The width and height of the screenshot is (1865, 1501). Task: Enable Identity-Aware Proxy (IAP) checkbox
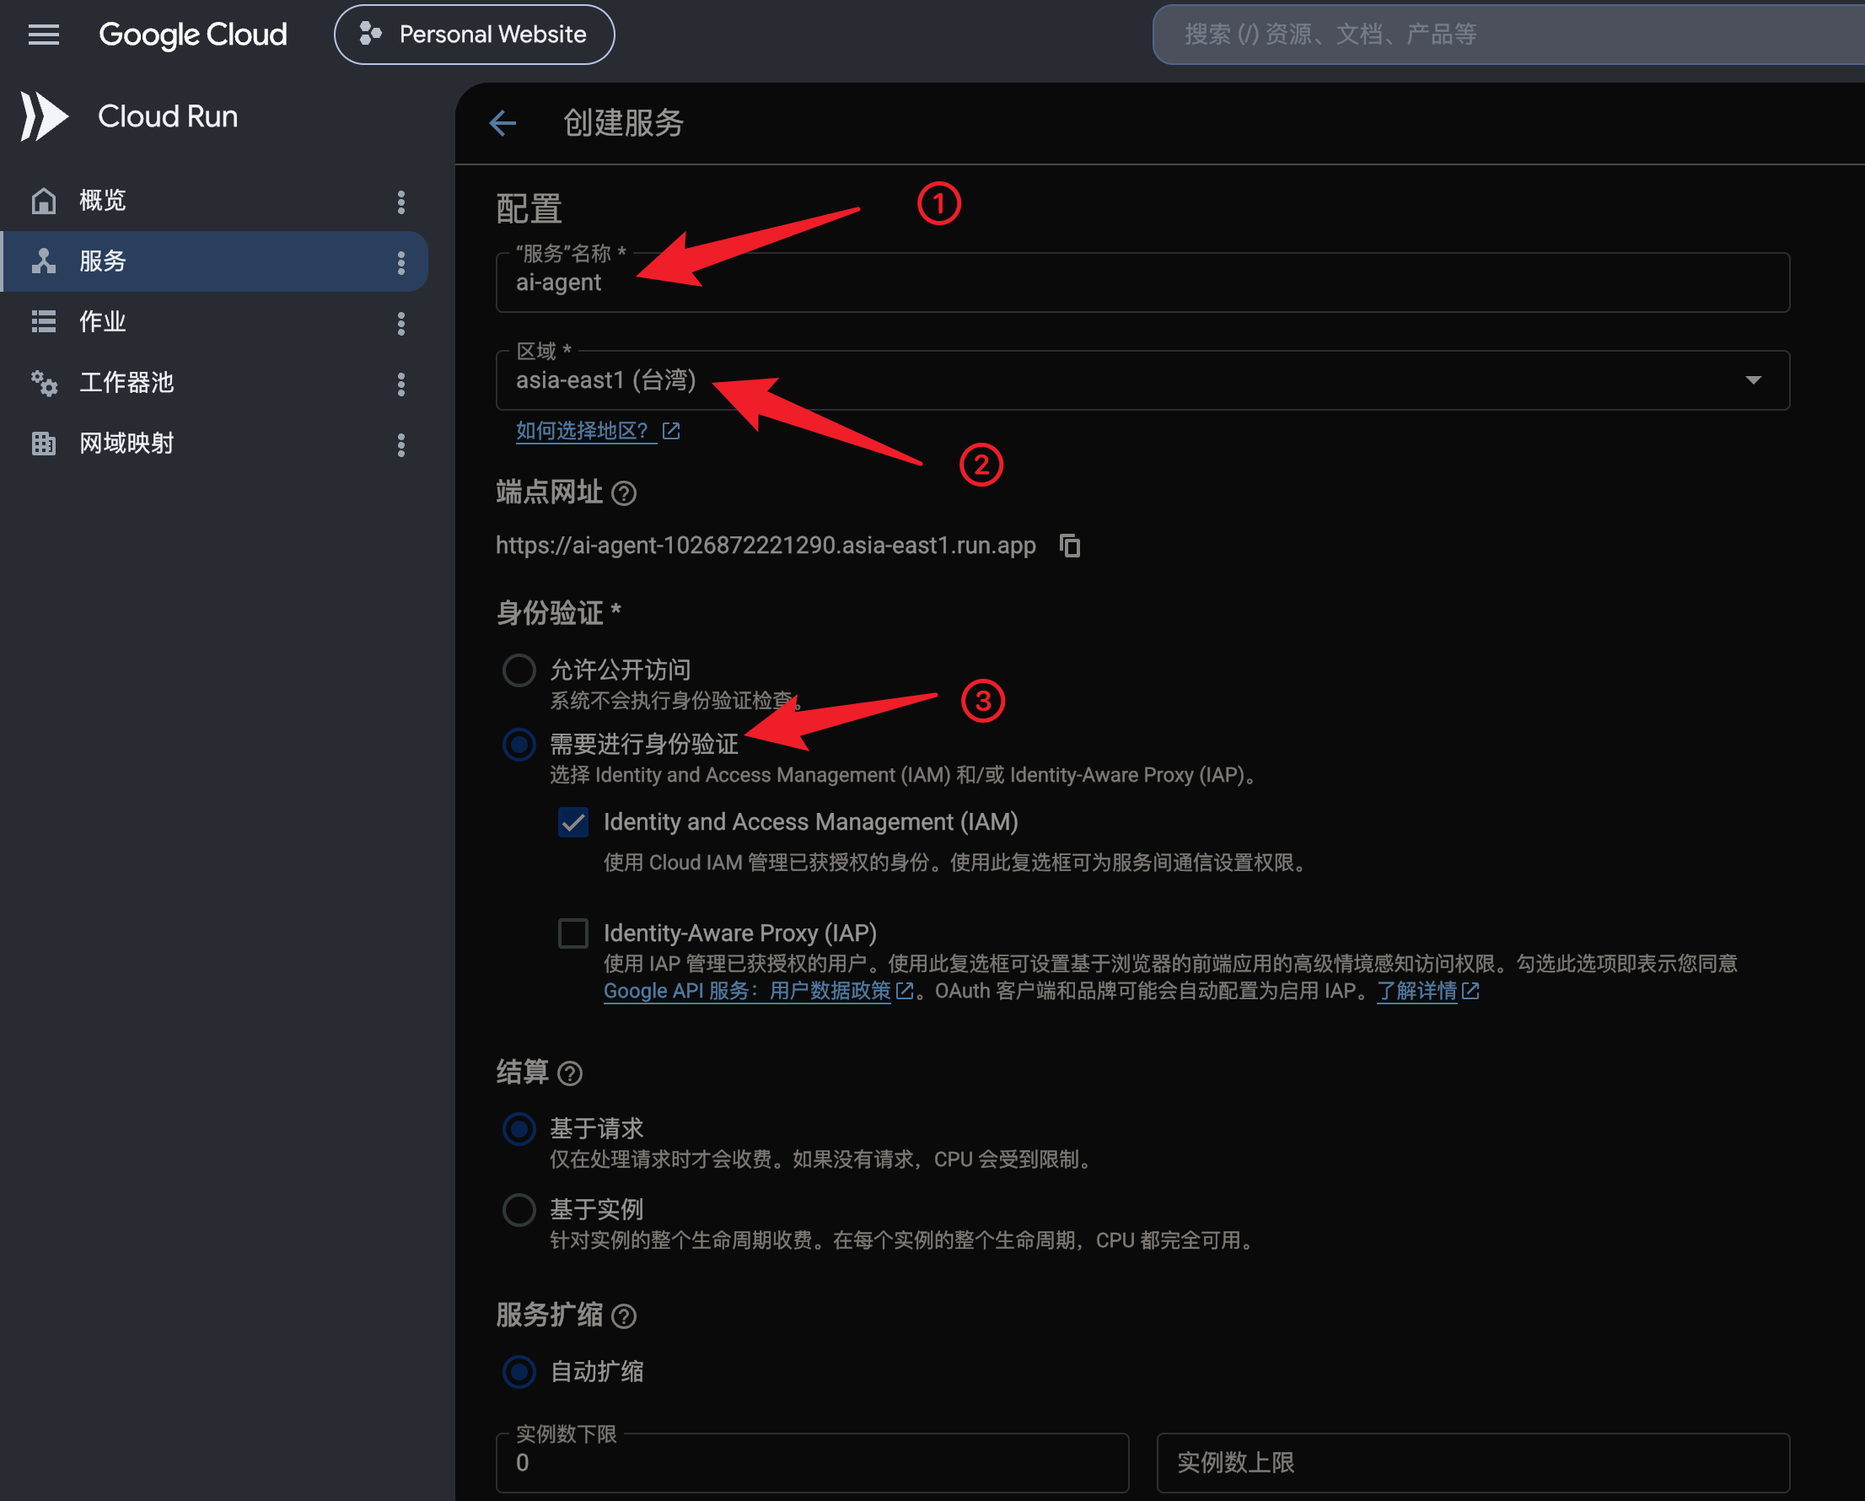(572, 933)
